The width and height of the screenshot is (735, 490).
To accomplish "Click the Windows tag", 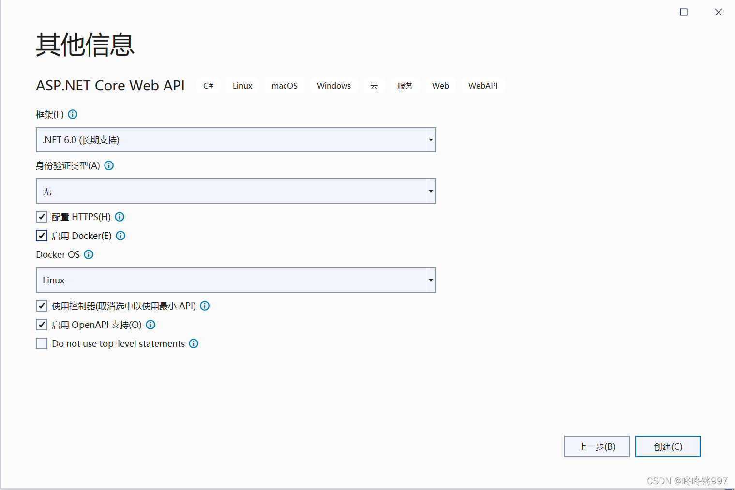I will (334, 86).
